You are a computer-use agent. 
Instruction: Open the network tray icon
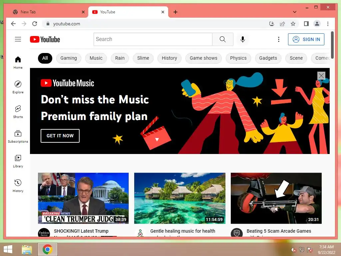click(302, 250)
